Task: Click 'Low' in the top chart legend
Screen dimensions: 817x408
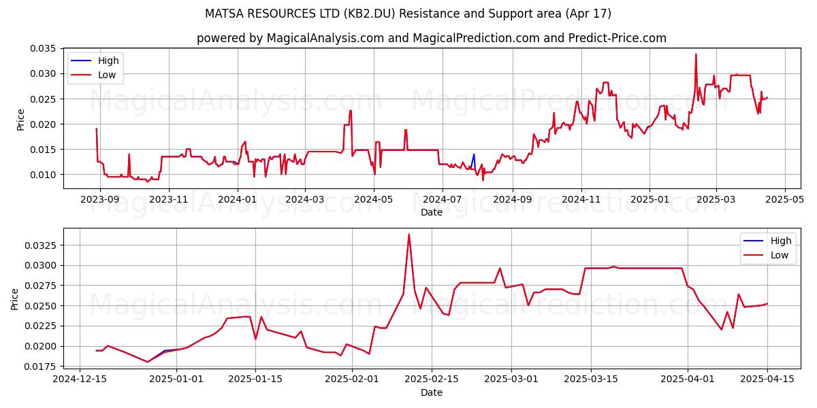Action: (x=107, y=75)
